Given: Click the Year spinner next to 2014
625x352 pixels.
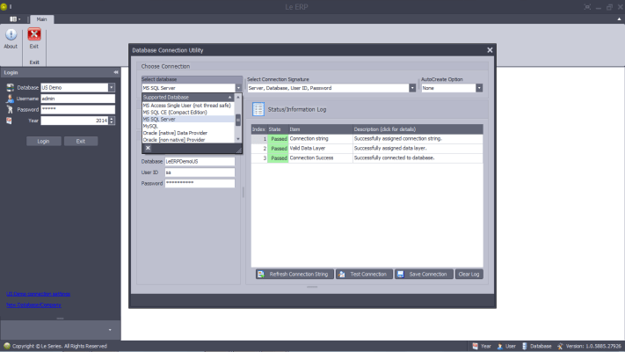Looking at the screenshot, I should [112, 121].
